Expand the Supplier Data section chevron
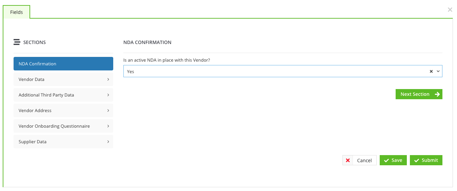Screen dimensions: 457x191 point(108,142)
